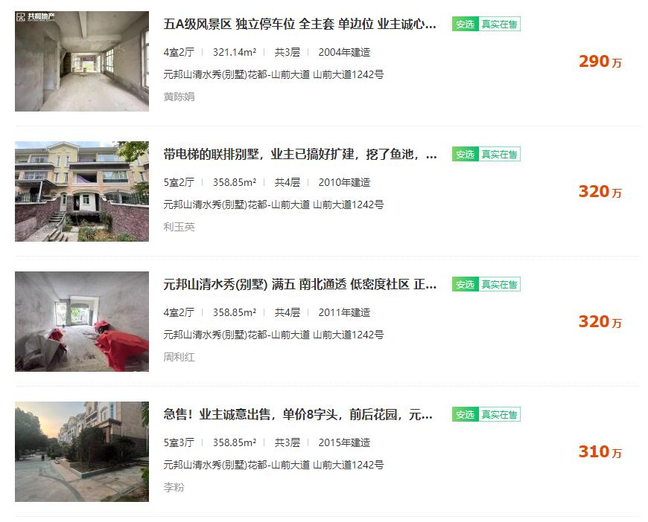This screenshot has width=648, height=522.
Task: Open the 五A级风景区 listing title
Action: click(x=299, y=24)
